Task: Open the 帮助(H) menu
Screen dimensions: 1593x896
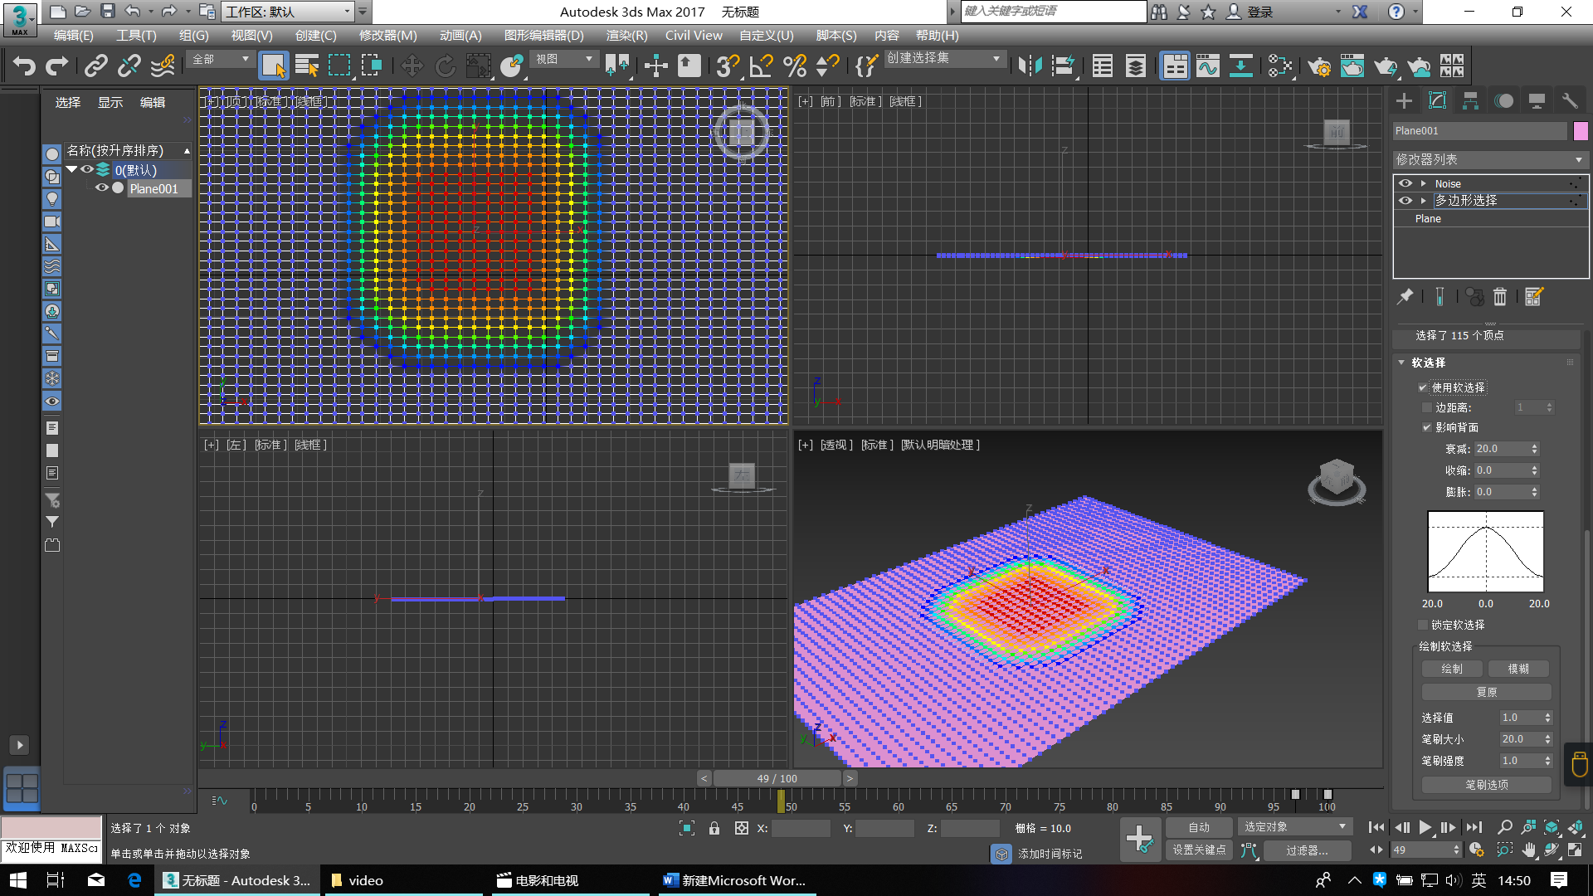Action: click(937, 35)
